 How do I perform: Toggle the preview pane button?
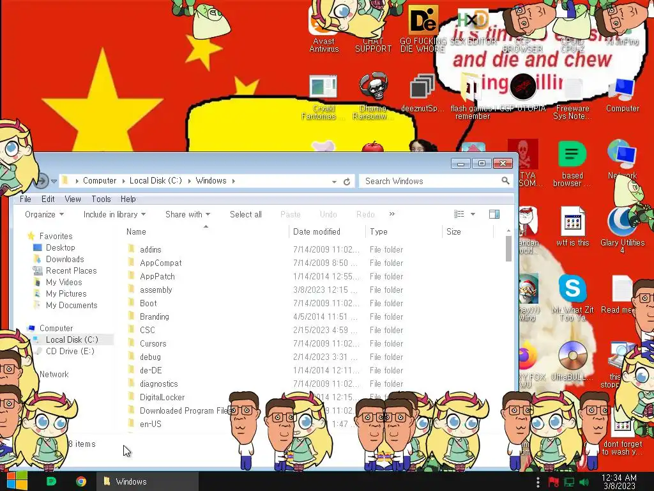(x=494, y=214)
